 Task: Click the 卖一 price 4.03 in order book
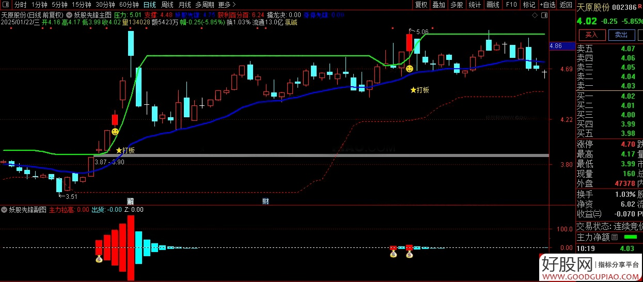click(628, 86)
